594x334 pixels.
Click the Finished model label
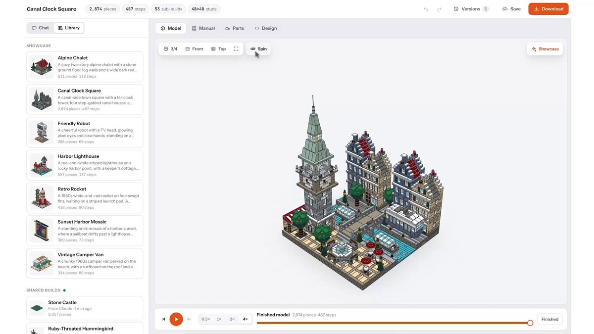(x=273, y=315)
